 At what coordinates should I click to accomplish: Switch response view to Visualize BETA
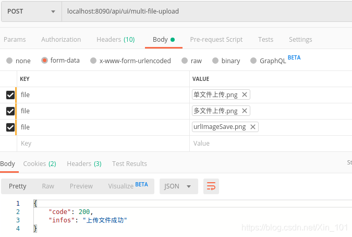(128, 186)
